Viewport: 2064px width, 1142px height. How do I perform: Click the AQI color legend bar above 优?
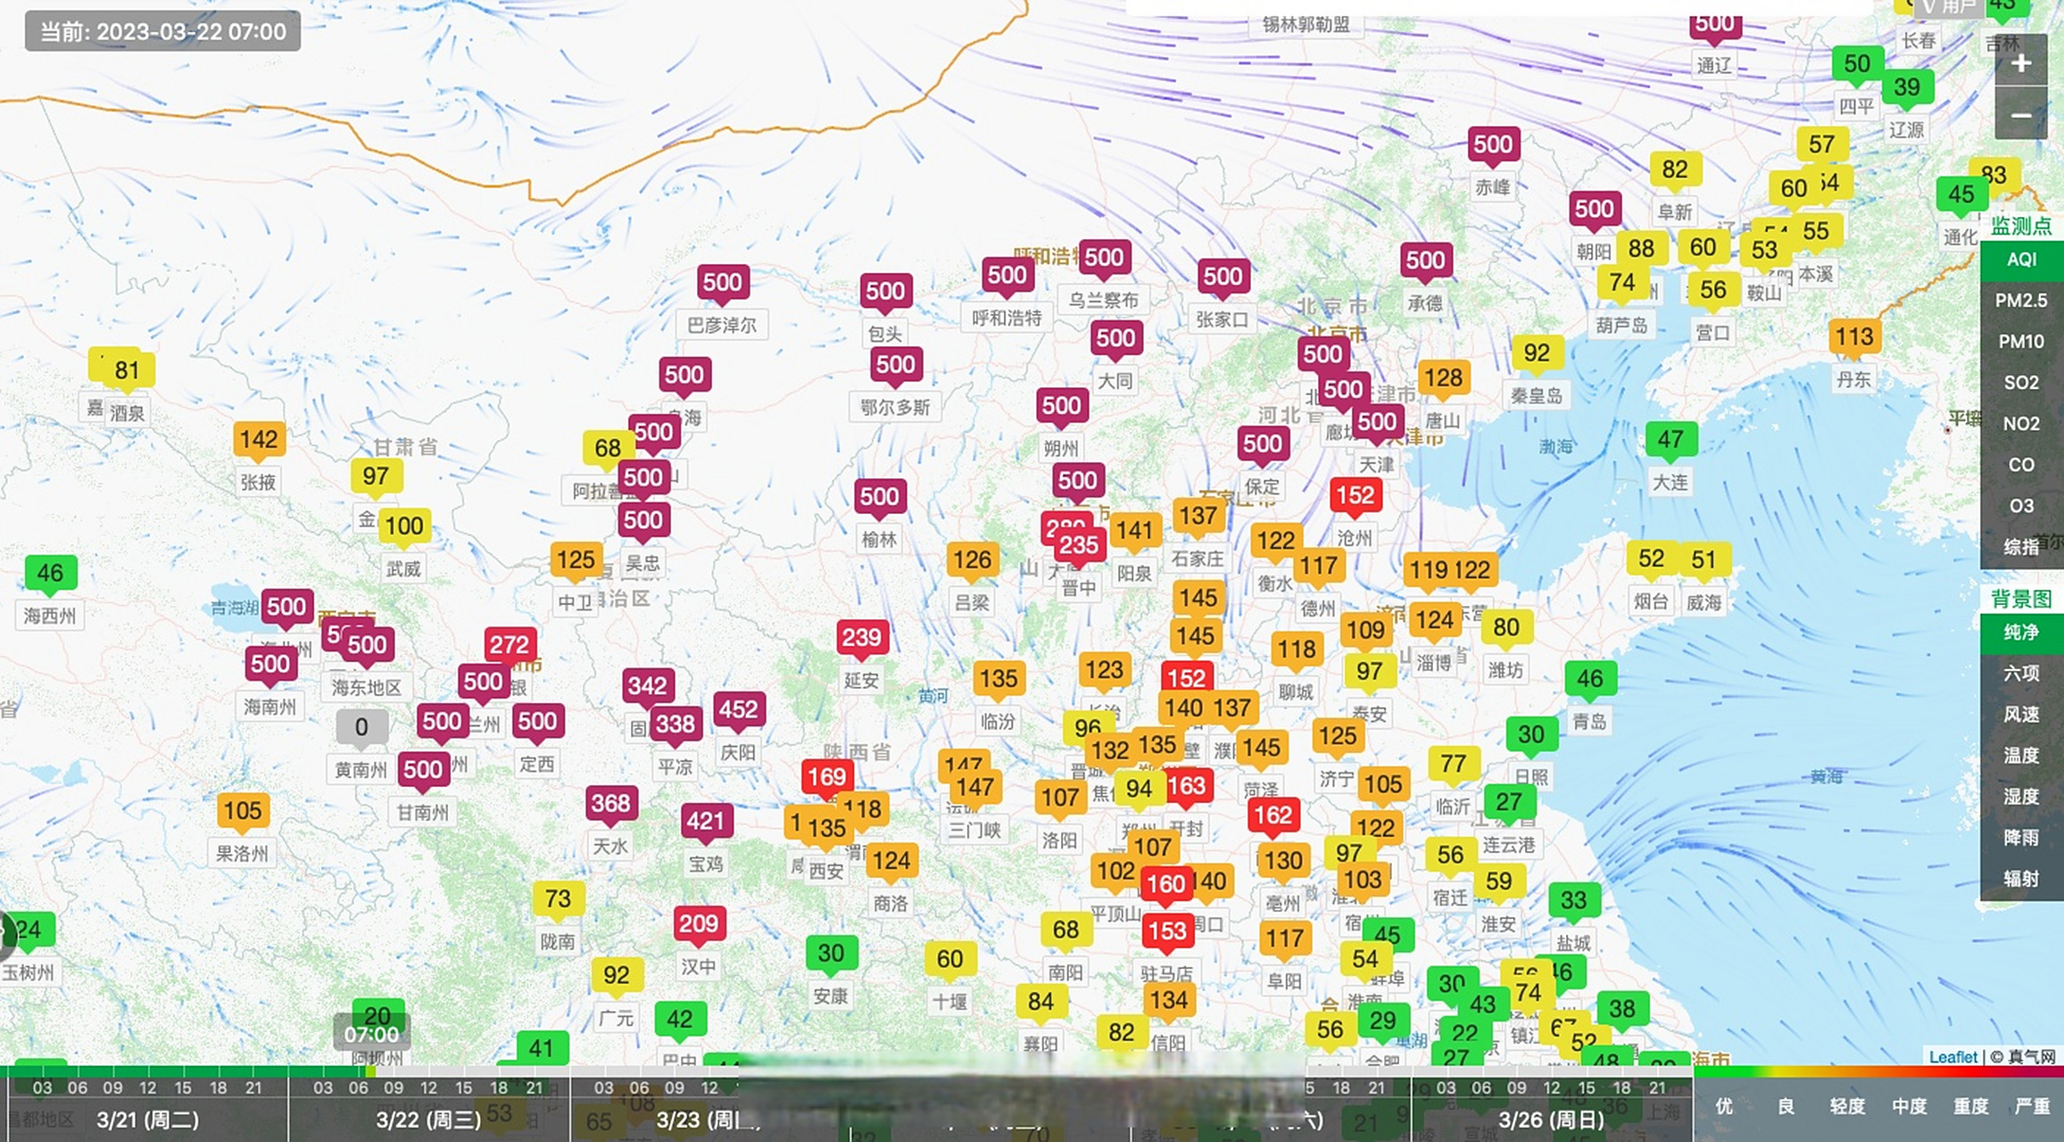(1725, 1072)
